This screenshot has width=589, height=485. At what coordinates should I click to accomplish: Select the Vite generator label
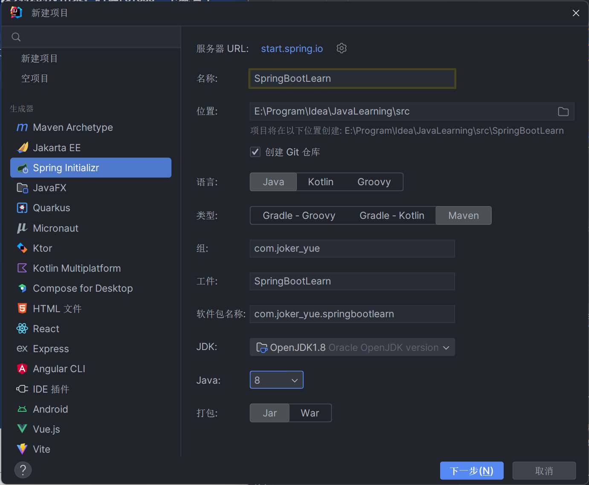[41, 449]
